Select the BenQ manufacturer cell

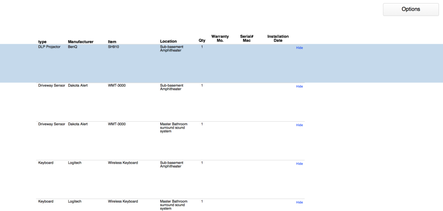pyautogui.click(x=73, y=47)
